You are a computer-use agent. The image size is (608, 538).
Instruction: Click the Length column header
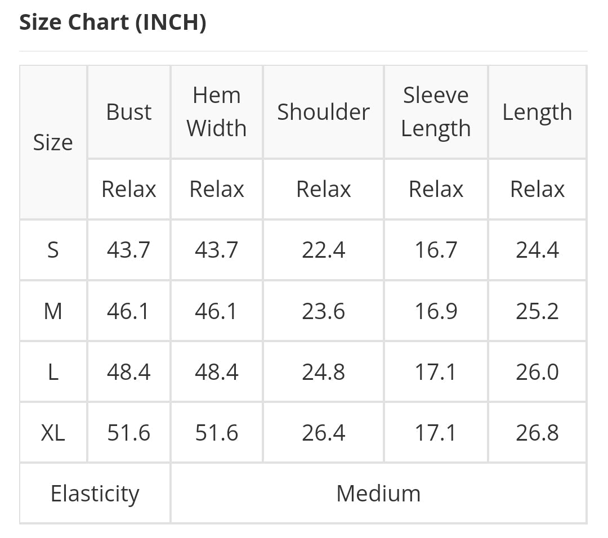pos(537,112)
